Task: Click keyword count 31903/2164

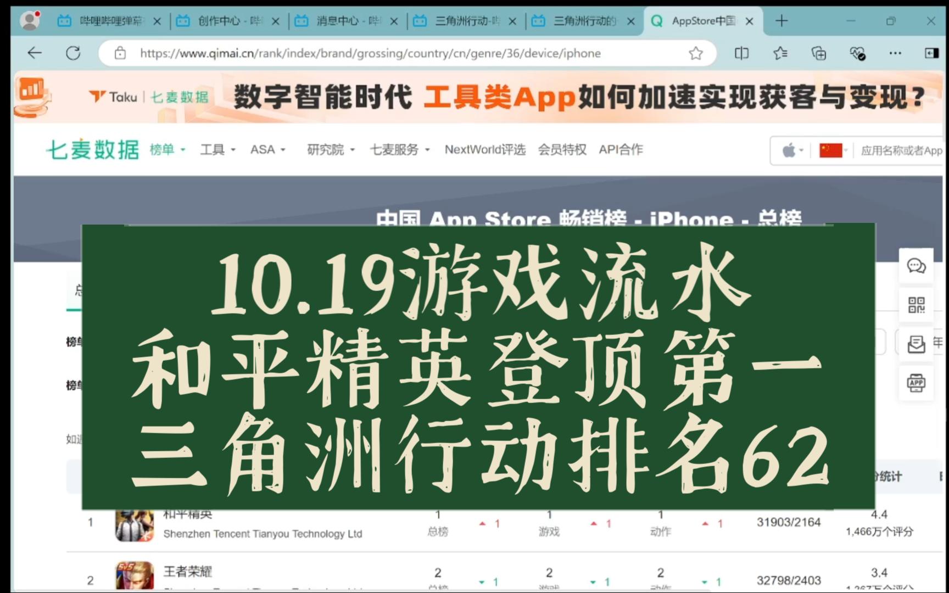Action: point(789,522)
